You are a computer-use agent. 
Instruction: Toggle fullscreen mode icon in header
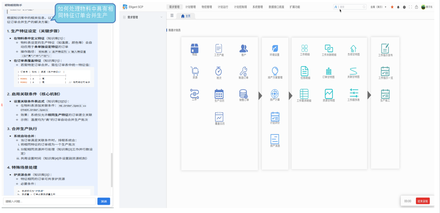[410, 7]
